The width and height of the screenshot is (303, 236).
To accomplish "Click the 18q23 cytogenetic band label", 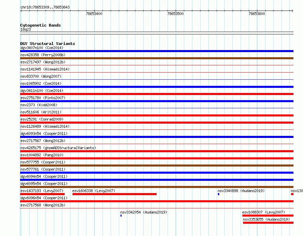I will (x=26, y=29).
